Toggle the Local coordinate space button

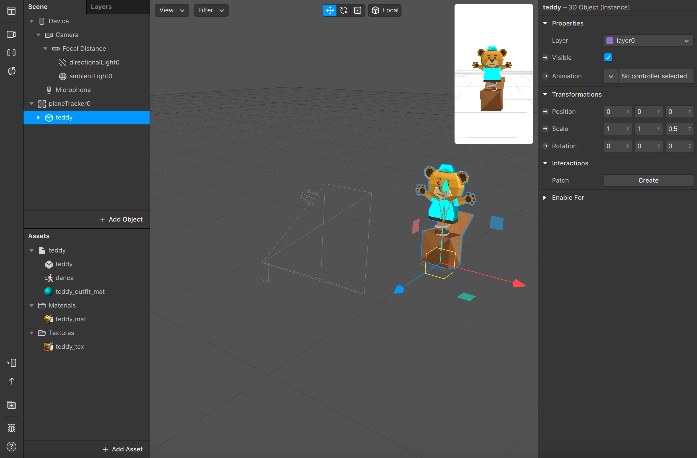385,10
